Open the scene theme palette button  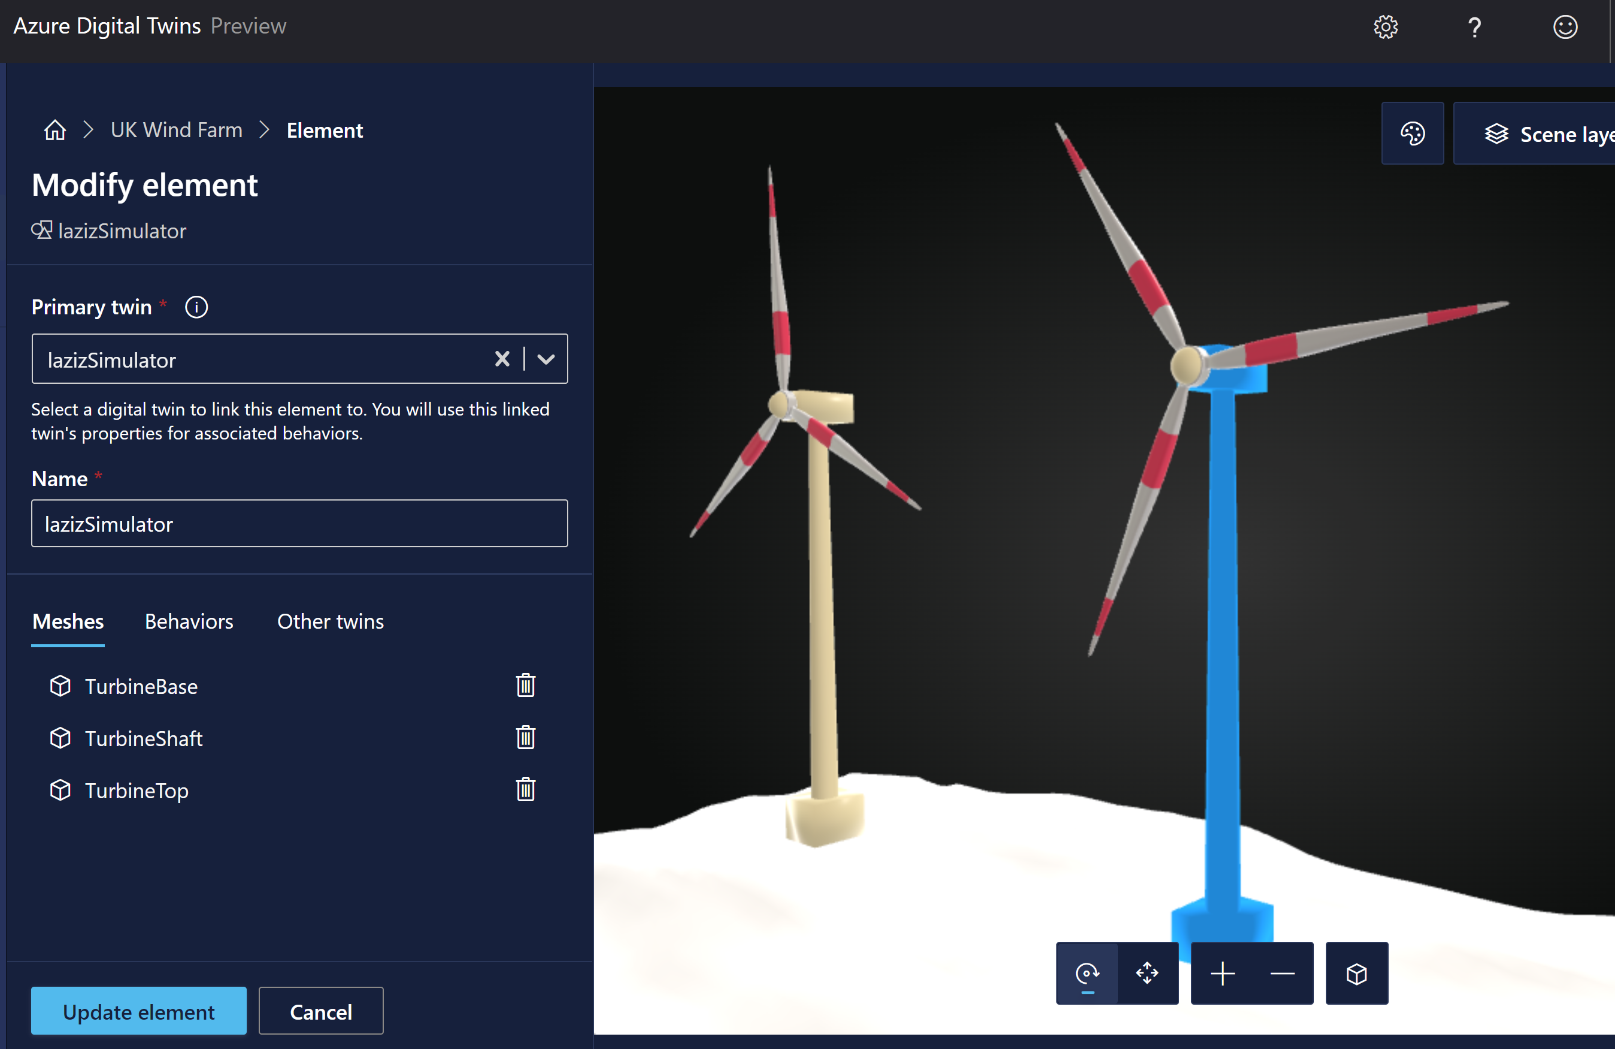pyautogui.click(x=1412, y=134)
